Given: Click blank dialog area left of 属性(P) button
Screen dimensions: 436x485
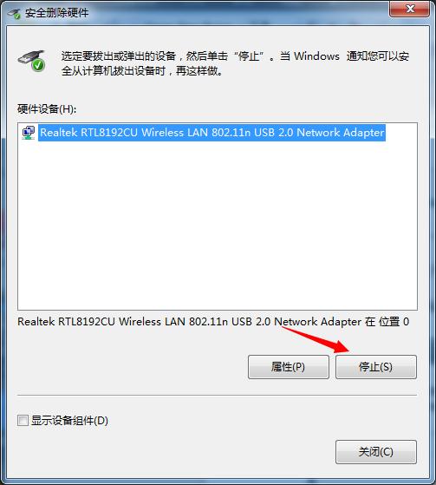Looking at the screenshot, I should click(130, 367).
